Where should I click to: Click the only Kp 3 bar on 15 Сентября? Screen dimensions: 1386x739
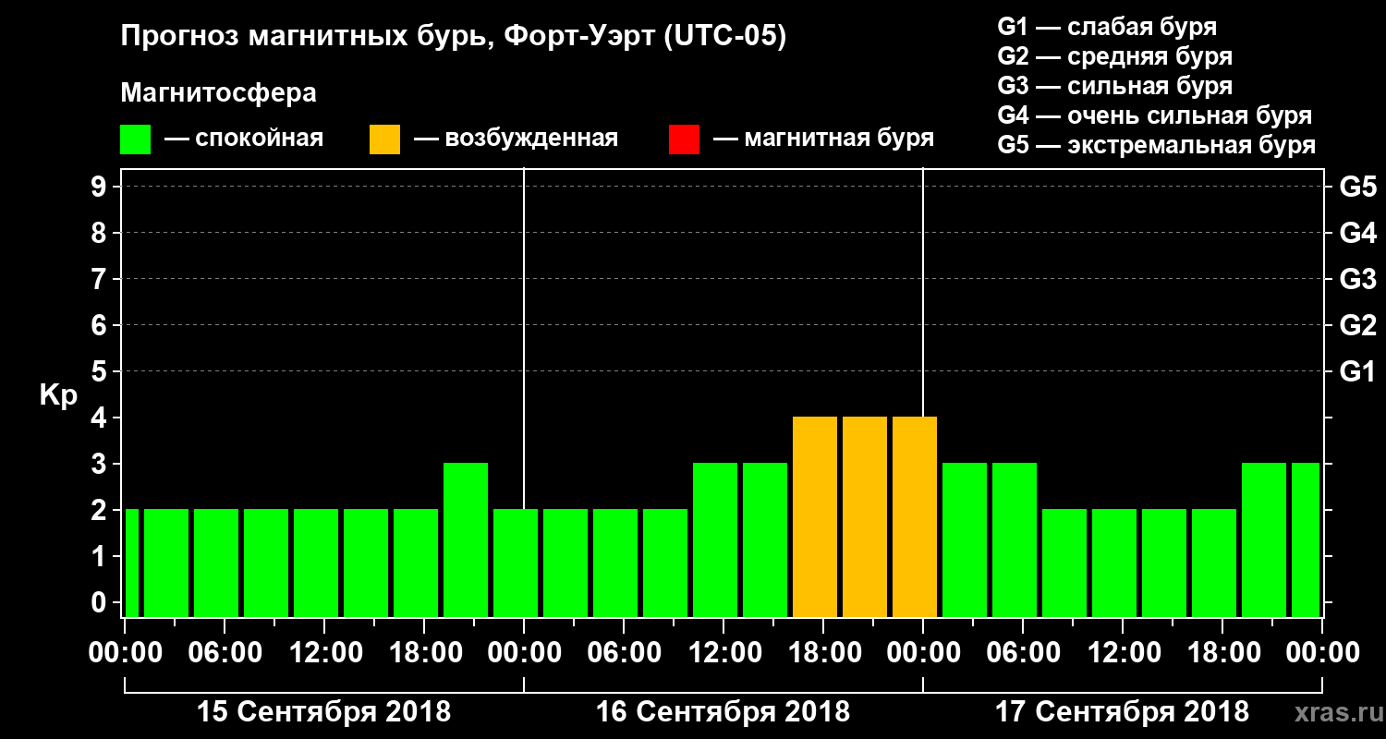pos(466,539)
